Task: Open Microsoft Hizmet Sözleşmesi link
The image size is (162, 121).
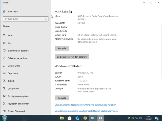Action: pos(86,111)
